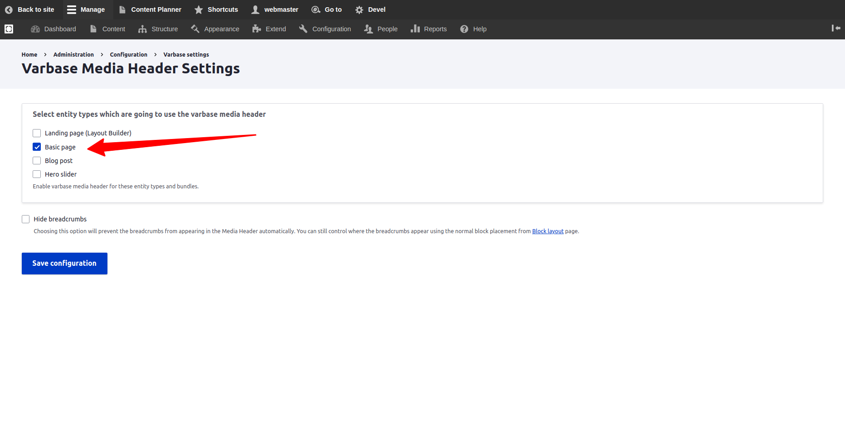This screenshot has width=845, height=441.
Task: Open the Devel menu label
Action: pos(377,10)
